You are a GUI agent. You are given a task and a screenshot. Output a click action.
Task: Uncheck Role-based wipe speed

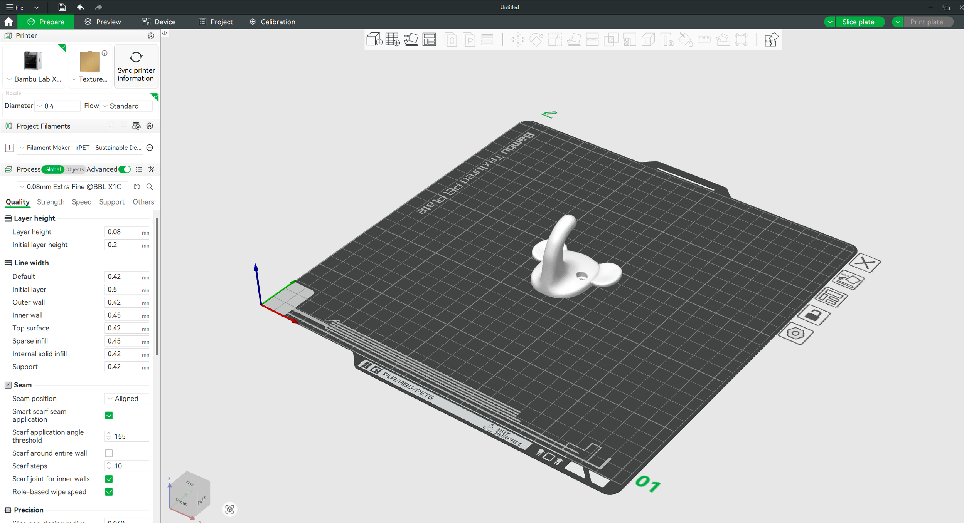pos(109,492)
